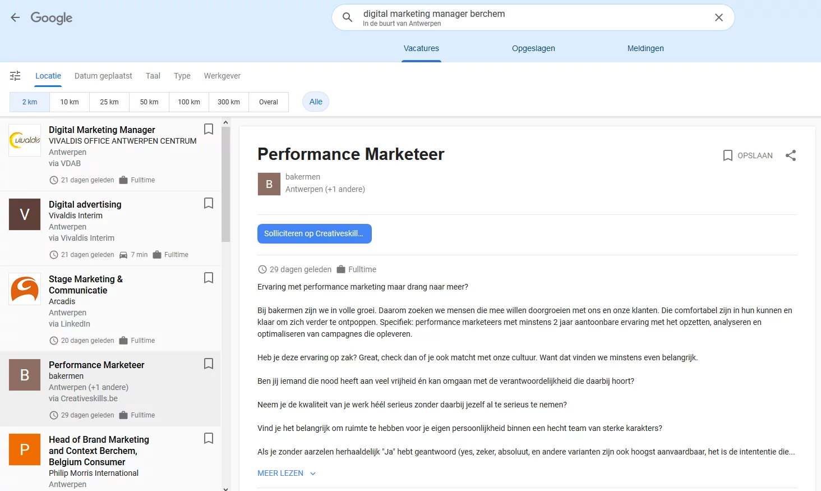Open the Performance Marketeer listing
This screenshot has height=491, width=821.
pyautogui.click(x=110, y=389)
